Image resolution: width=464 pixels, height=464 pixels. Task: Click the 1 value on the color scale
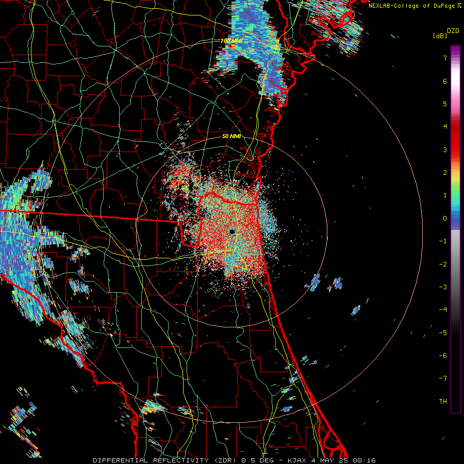pos(445,195)
